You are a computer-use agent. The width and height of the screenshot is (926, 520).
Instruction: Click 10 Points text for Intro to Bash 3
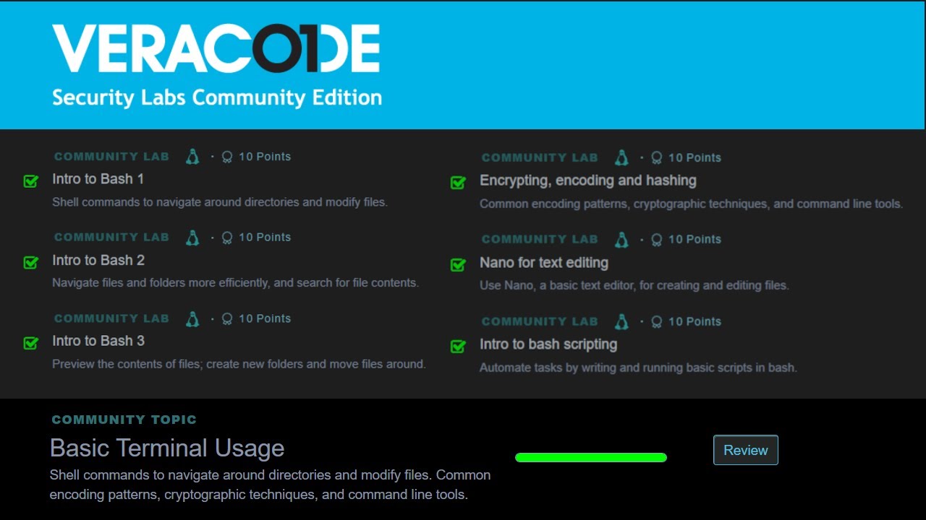pyautogui.click(x=265, y=318)
